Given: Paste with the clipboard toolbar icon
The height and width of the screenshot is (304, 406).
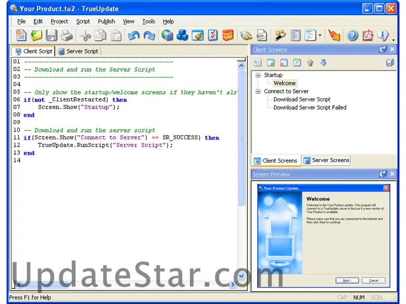Looking at the screenshot, I should (x=116, y=35).
